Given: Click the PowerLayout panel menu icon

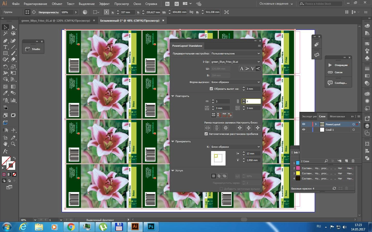Looking at the screenshot, I should 259,46.
